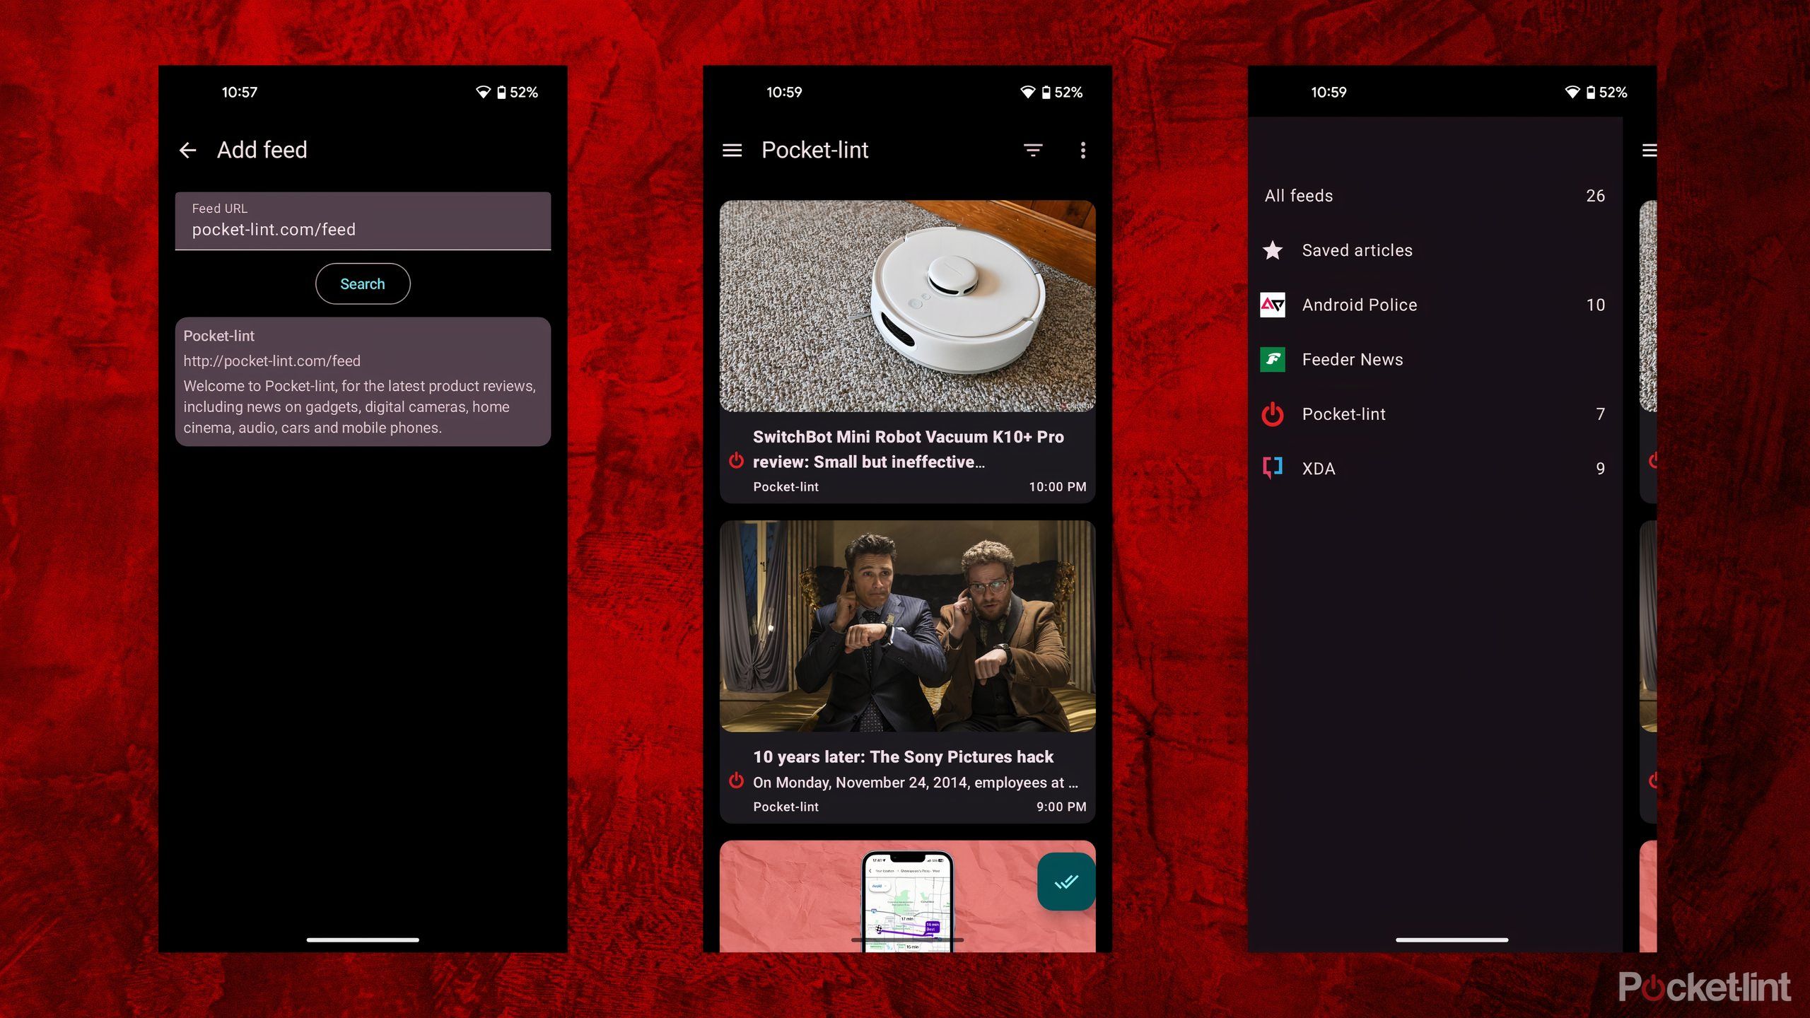Image resolution: width=1810 pixels, height=1018 pixels.
Task: Expand the Android Police feed with 10 articles
Action: pyautogui.click(x=1431, y=305)
